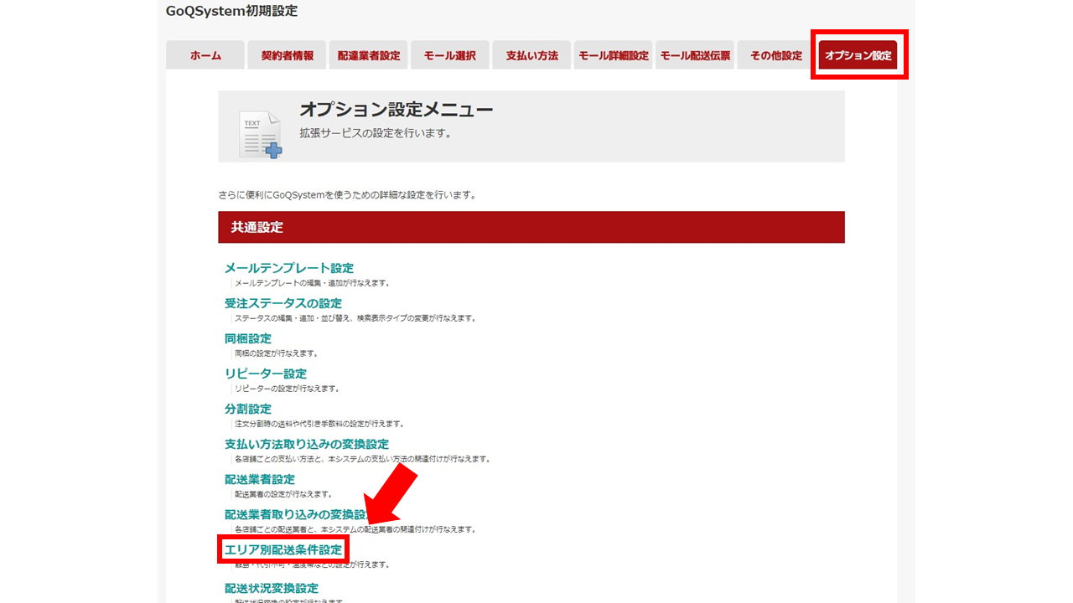Click the GoQSystem初期設定 page title
1073x603 pixels.
231,11
